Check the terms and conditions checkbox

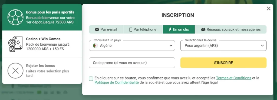coord(91,79)
